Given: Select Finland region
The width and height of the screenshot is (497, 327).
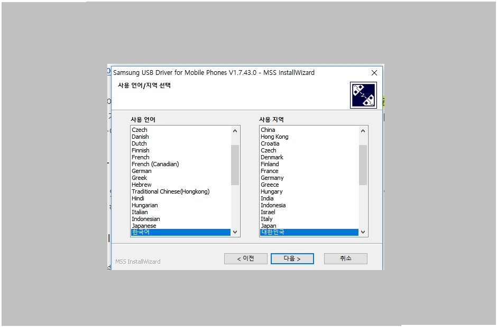Looking at the screenshot, I should [x=309, y=164].
